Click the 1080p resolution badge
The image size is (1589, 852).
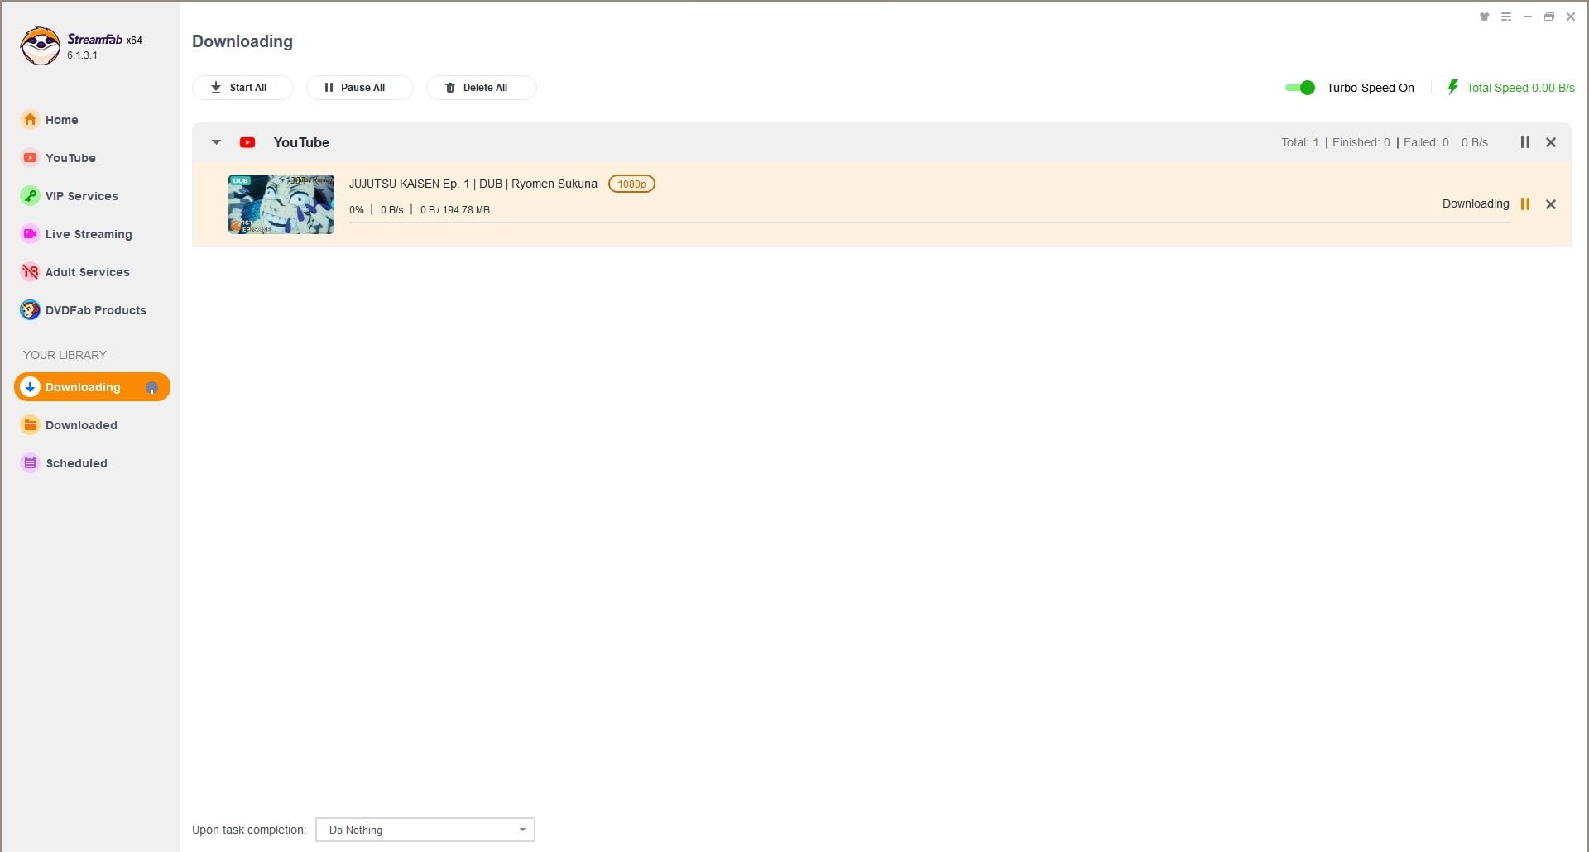631,184
